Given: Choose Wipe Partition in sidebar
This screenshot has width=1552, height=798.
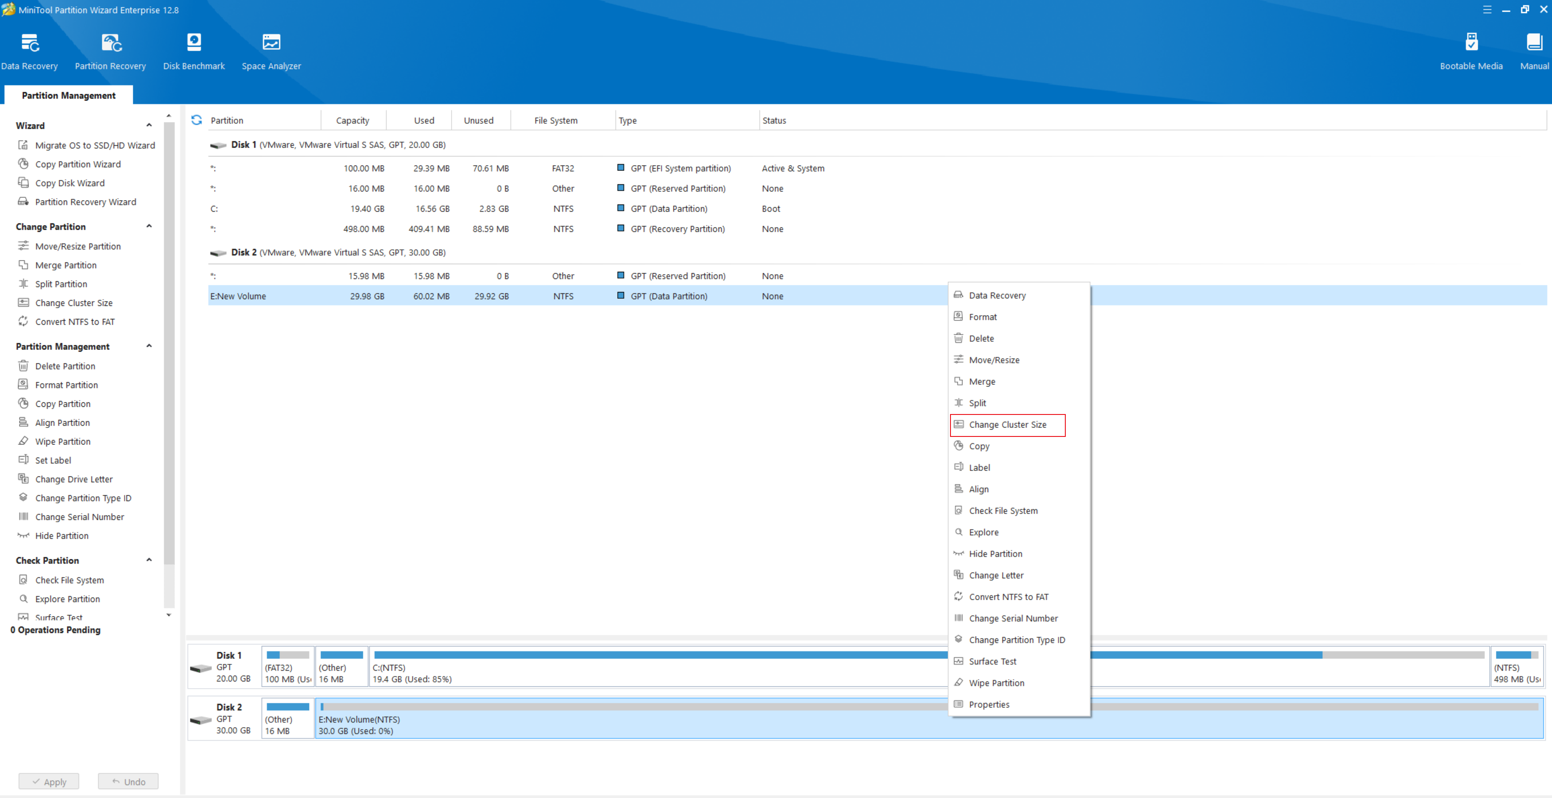Looking at the screenshot, I should [x=55, y=441].
